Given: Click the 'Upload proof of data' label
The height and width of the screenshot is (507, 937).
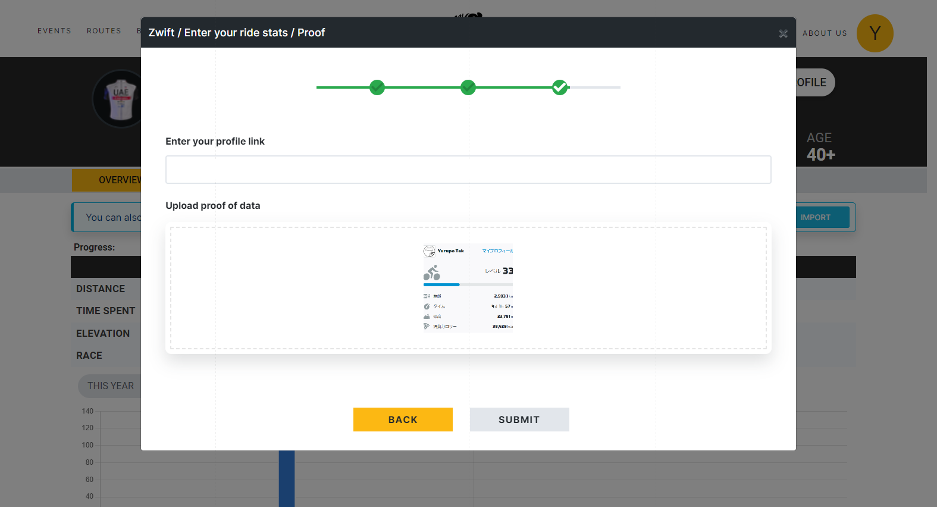Looking at the screenshot, I should [213, 206].
